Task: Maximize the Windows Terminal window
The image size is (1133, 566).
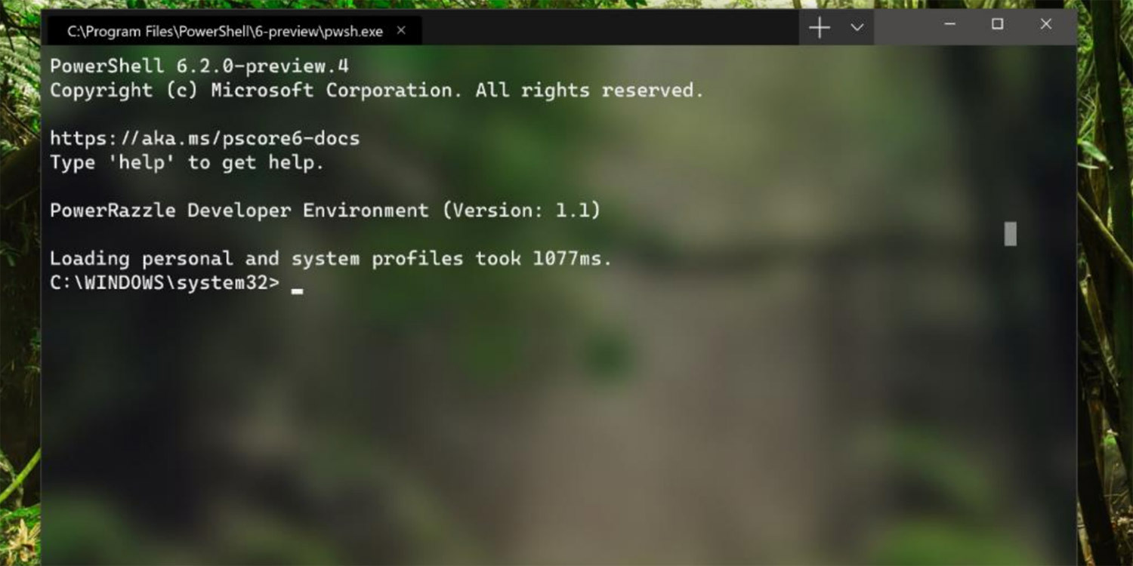Action: [997, 25]
